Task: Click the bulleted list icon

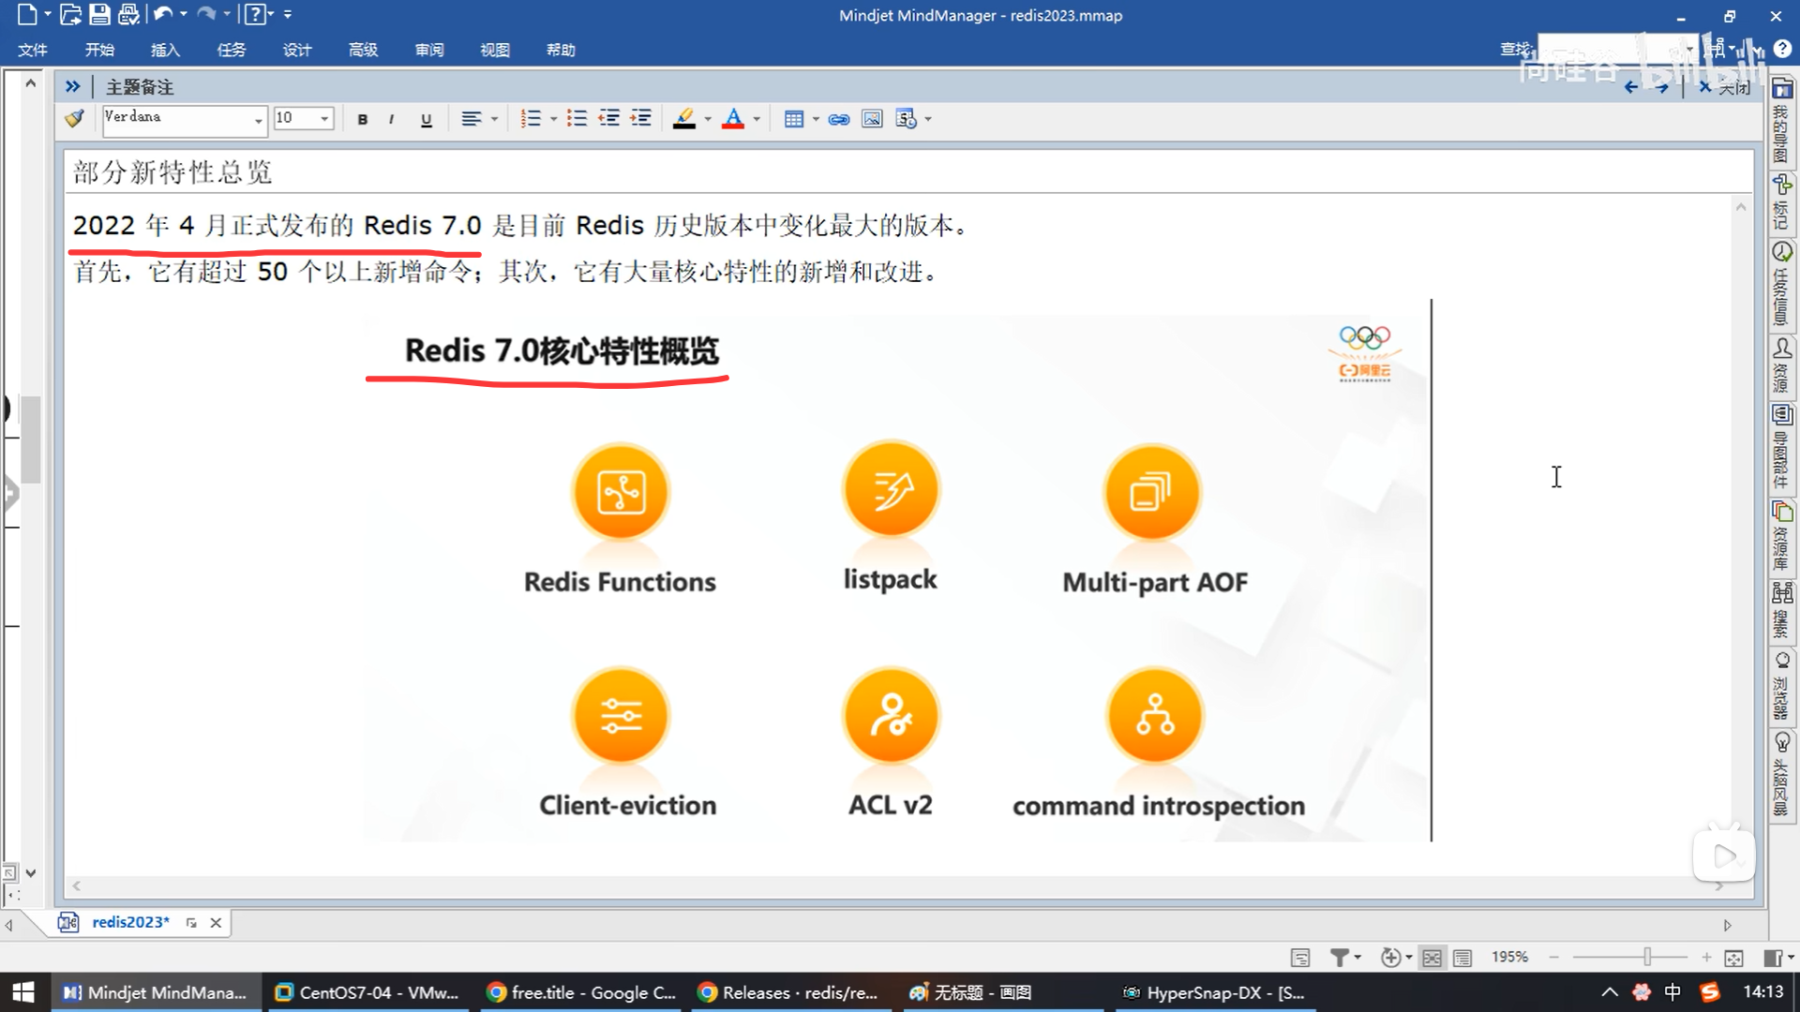Action: [x=577, y=119]
